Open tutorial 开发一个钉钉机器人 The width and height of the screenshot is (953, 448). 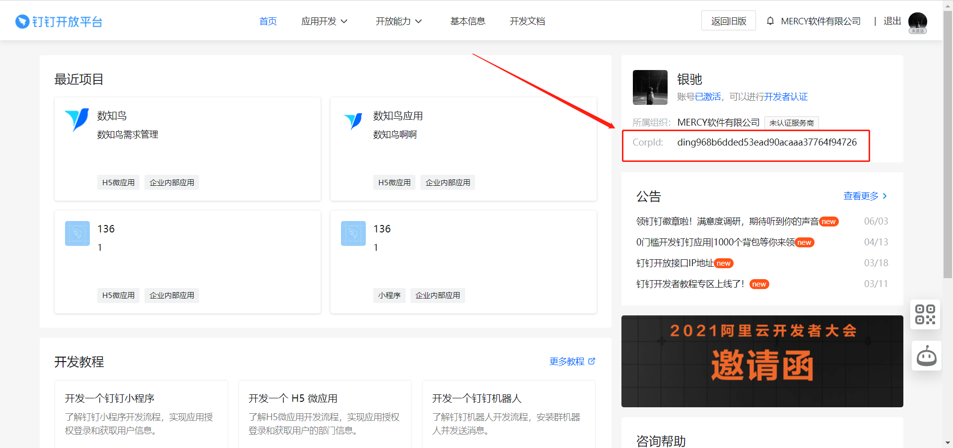click(x=476, y=398)
